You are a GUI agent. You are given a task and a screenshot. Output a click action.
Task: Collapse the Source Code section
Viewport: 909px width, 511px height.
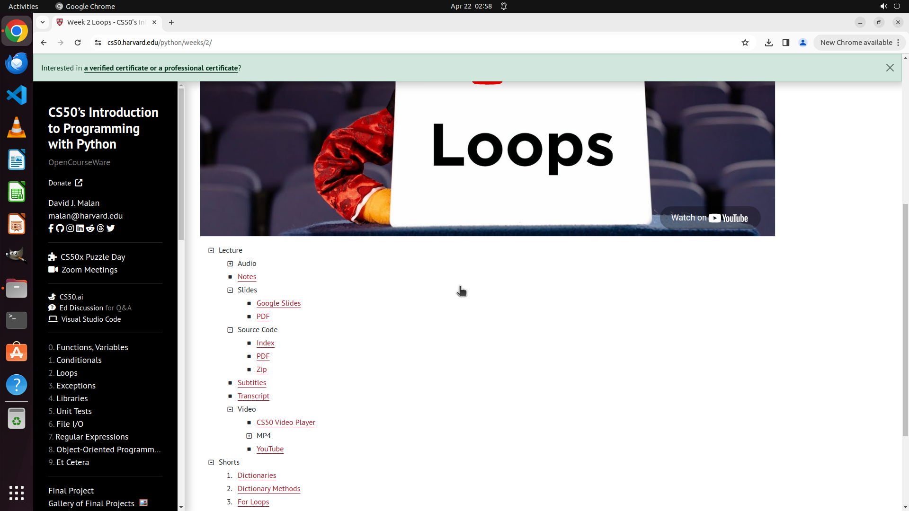(x=230, y=330)
